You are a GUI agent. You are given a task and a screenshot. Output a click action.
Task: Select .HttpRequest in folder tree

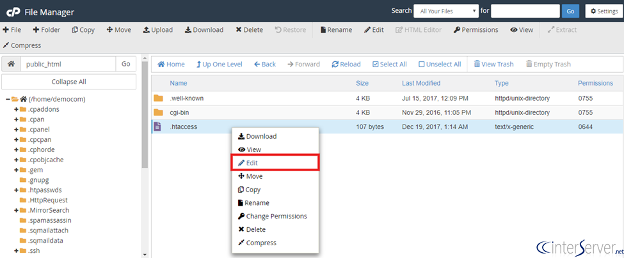point(48,200)
